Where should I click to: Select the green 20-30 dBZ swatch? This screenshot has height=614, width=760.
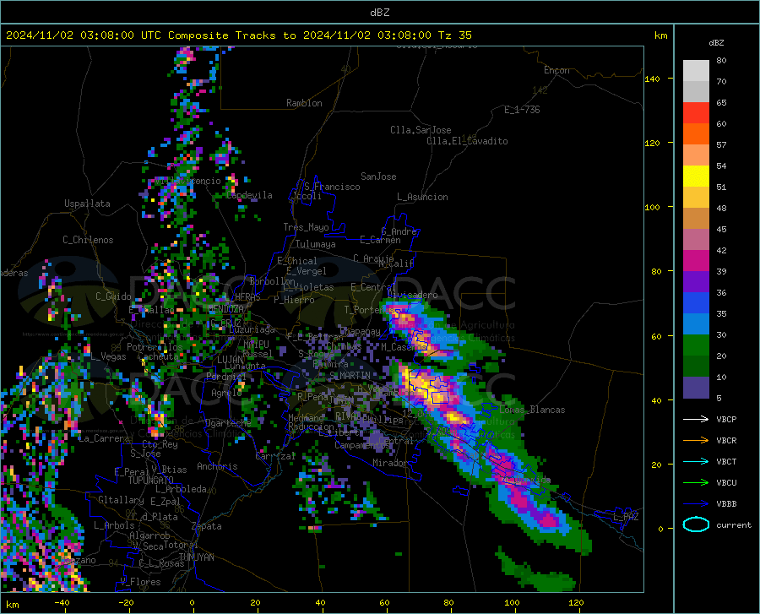click(696, 345)
